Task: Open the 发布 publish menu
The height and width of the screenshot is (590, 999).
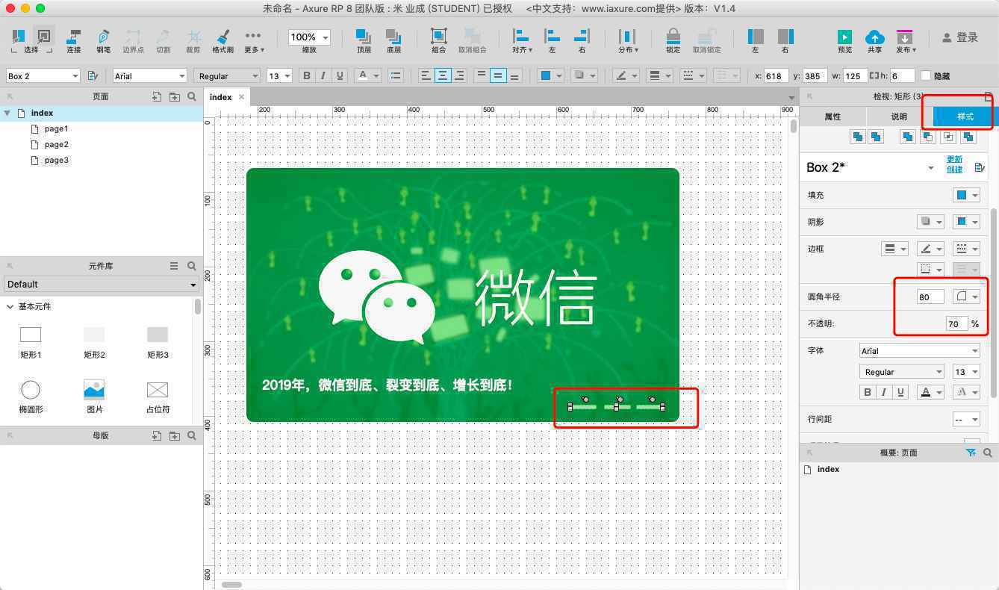Action: click(x=905, y=41)
